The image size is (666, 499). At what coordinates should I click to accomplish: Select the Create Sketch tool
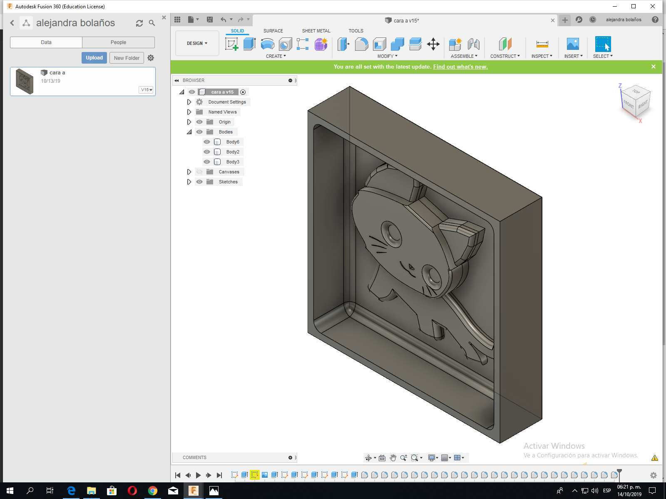(x=231, y=44)
